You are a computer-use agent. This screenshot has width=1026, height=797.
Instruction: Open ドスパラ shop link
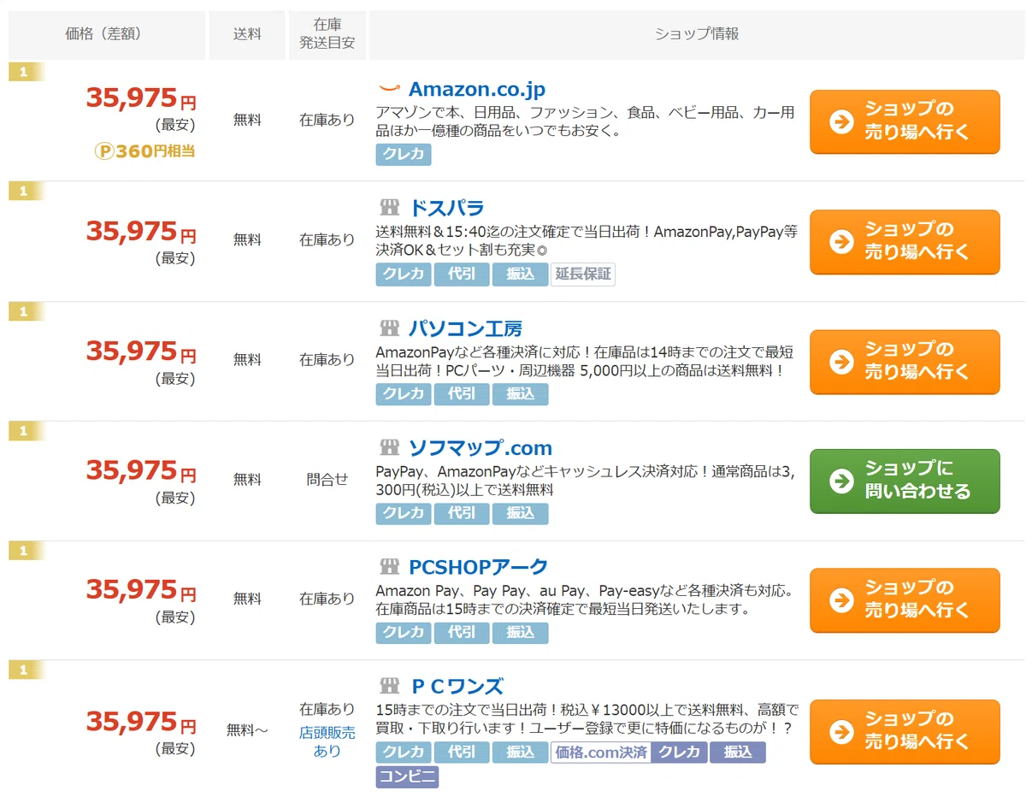[446, 208]
